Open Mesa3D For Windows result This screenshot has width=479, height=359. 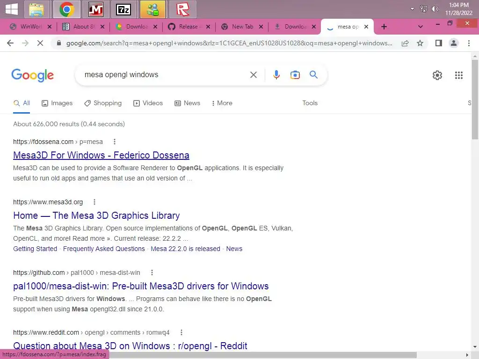[x=101, y=155]
